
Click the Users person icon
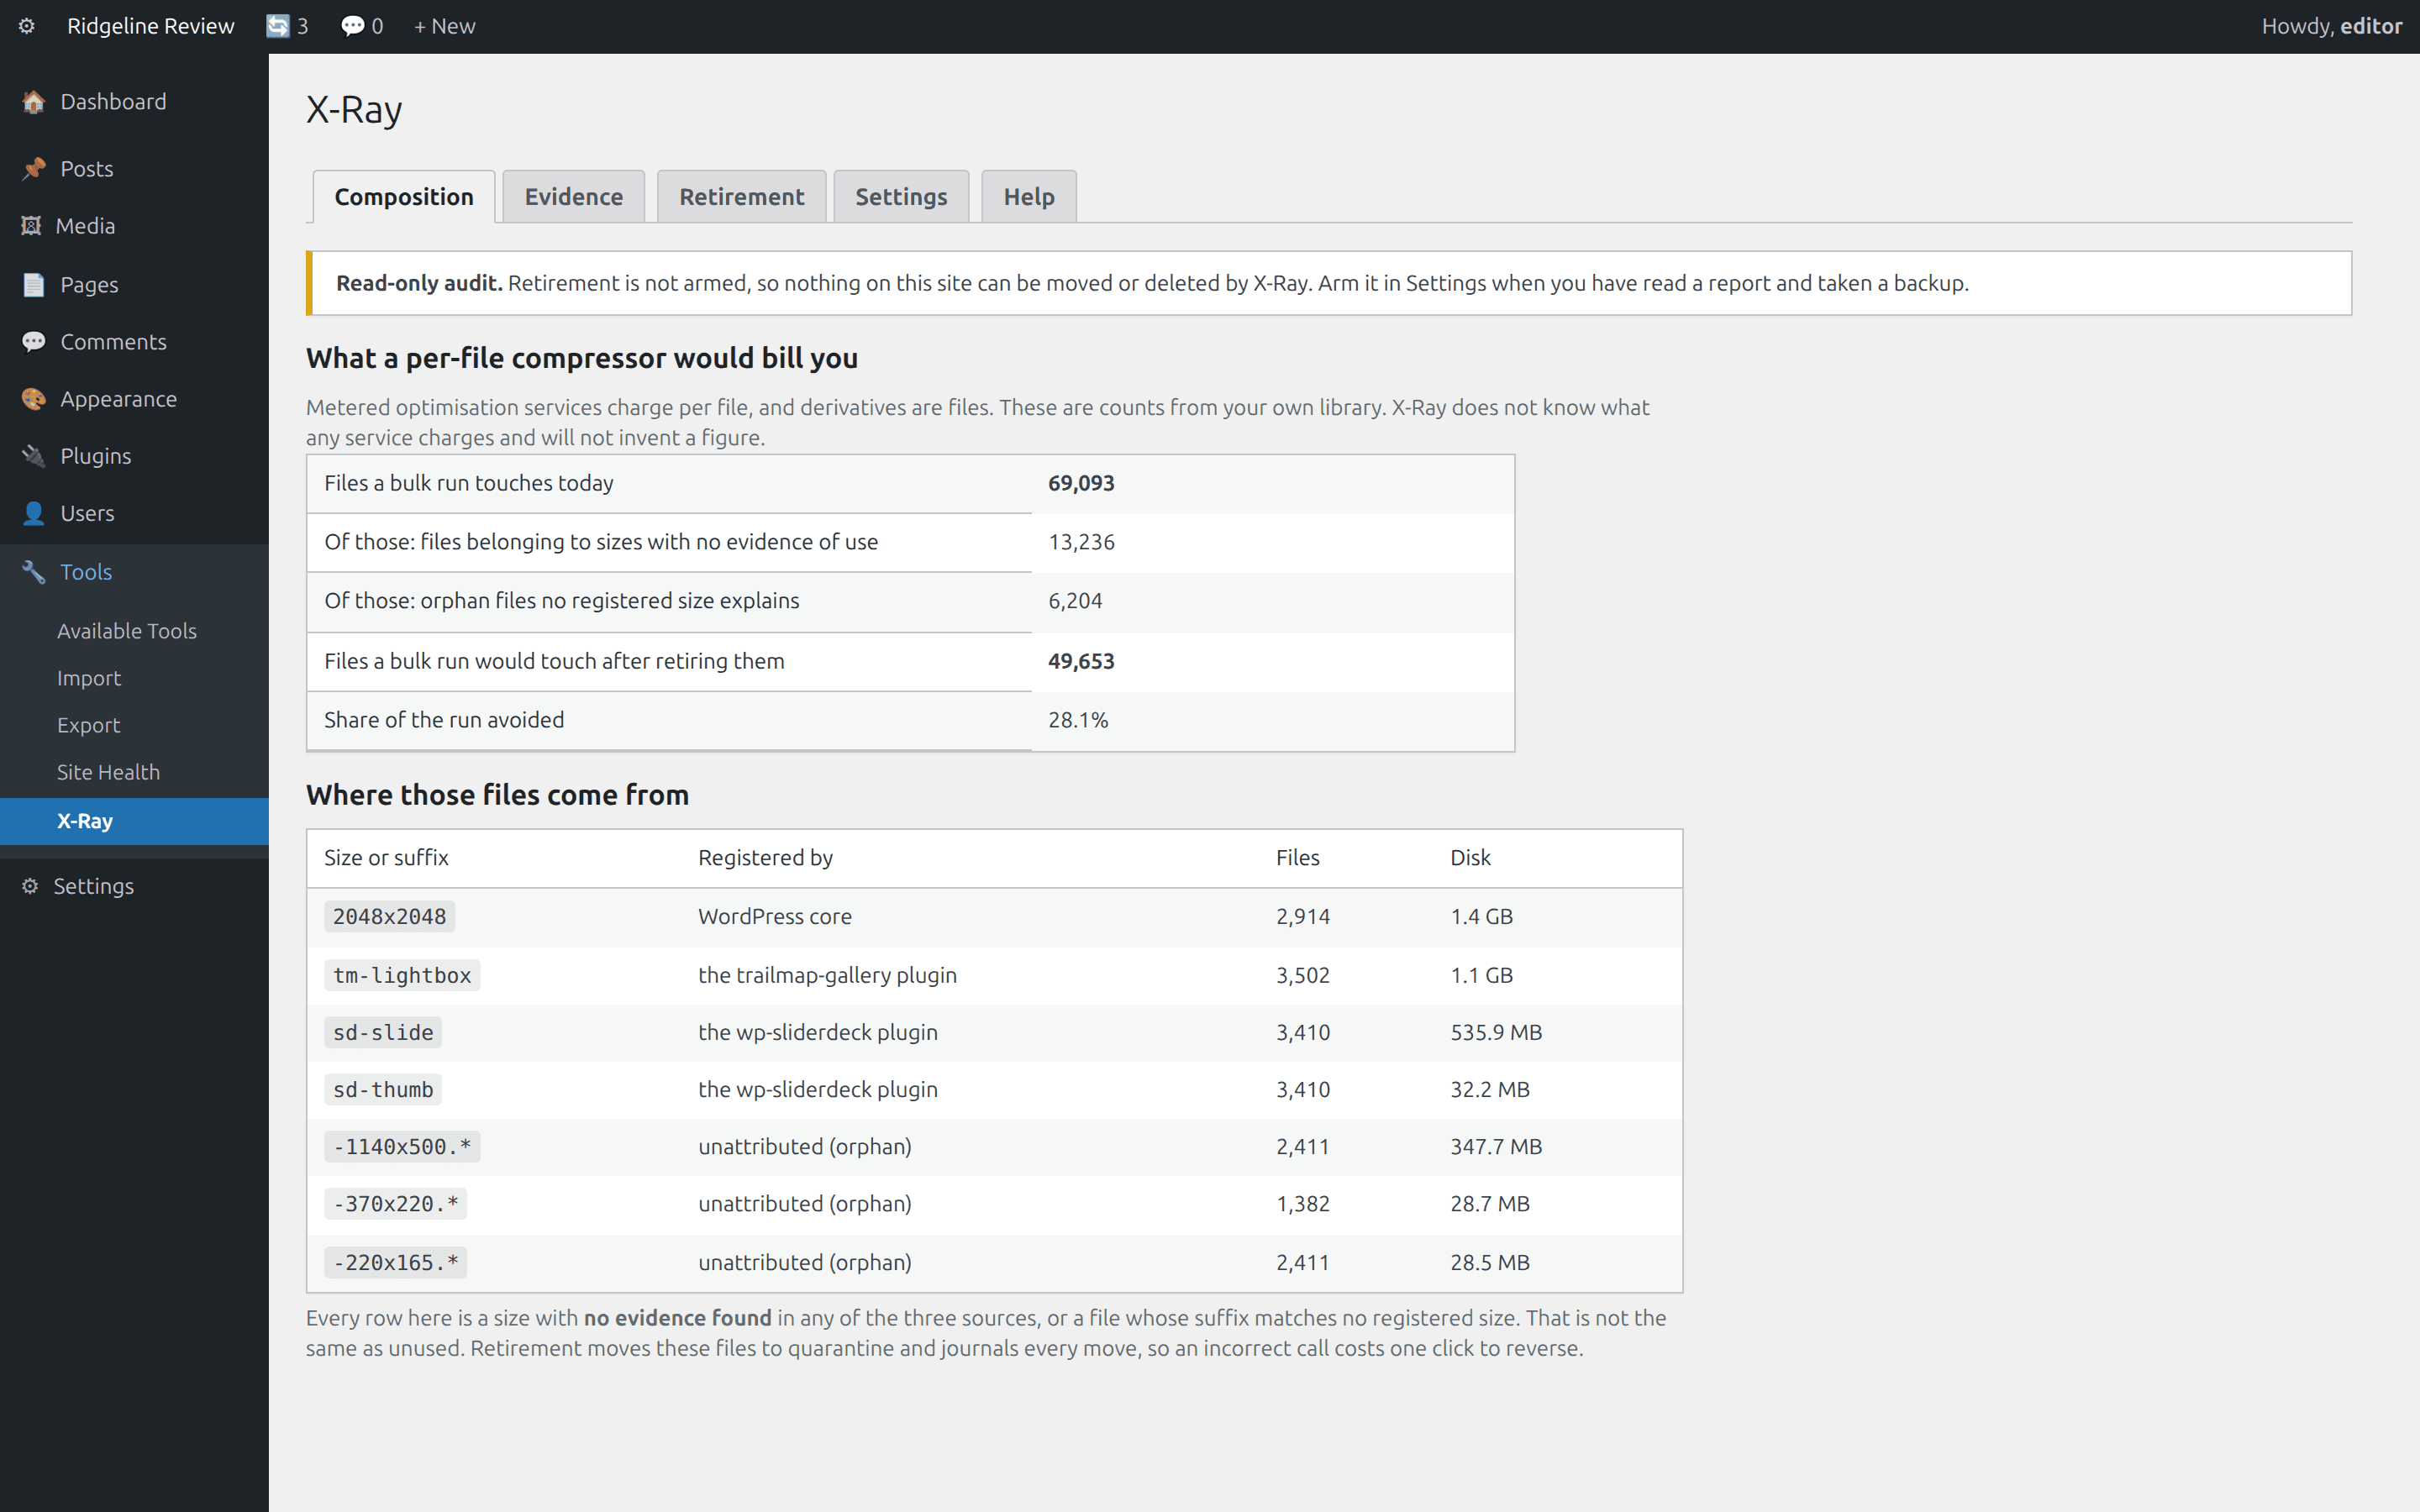(34, 513)
